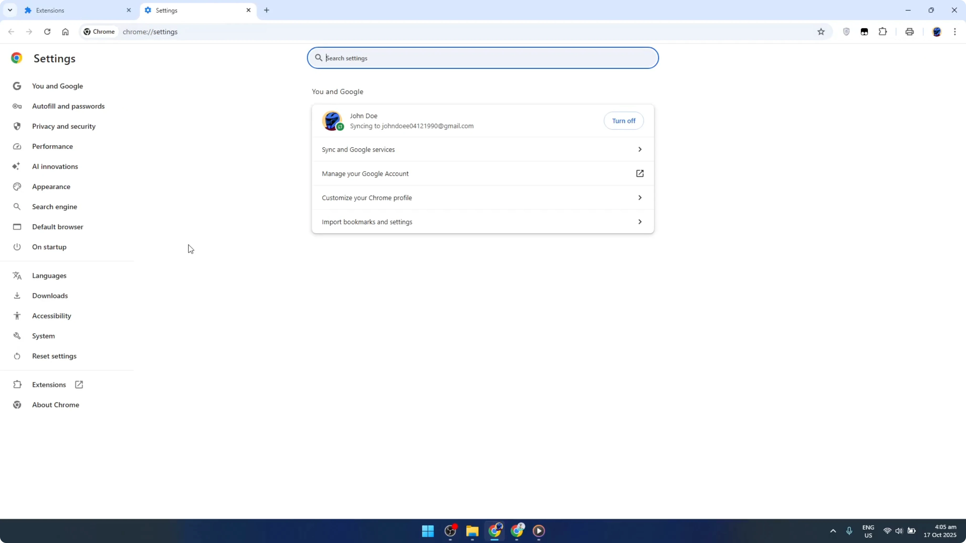Close the Extensions tab
The height and width of the screenshot is (543, 966).
click(129, 10)
